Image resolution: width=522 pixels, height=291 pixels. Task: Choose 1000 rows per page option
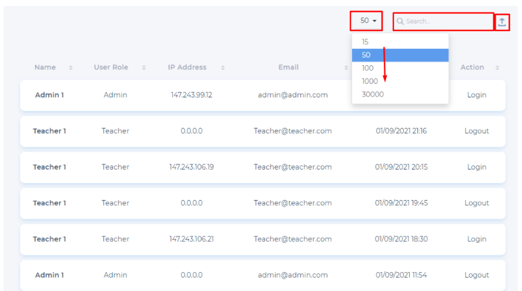click(369, 81)
